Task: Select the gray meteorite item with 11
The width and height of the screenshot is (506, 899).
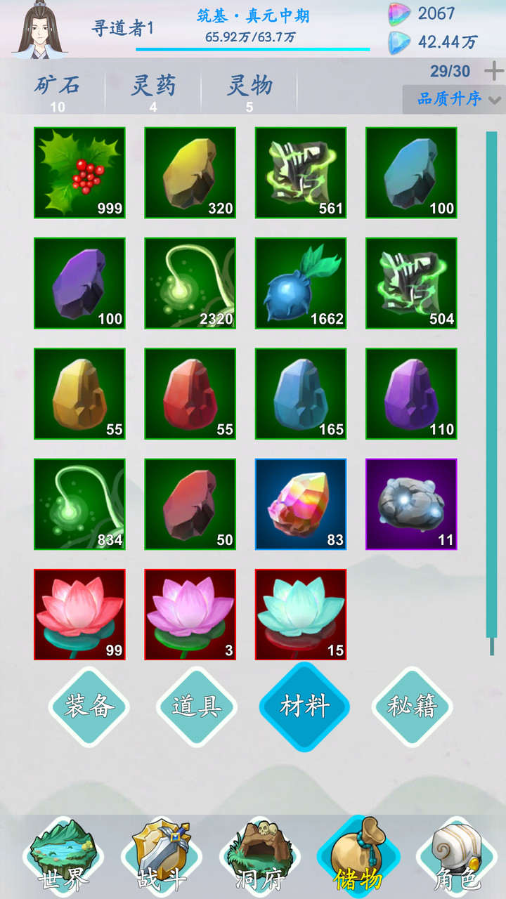Action: (411, 504)
